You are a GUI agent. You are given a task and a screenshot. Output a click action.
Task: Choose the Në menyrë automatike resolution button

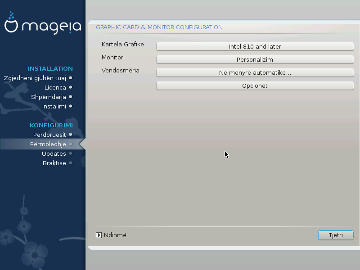(x=255, y=72)
